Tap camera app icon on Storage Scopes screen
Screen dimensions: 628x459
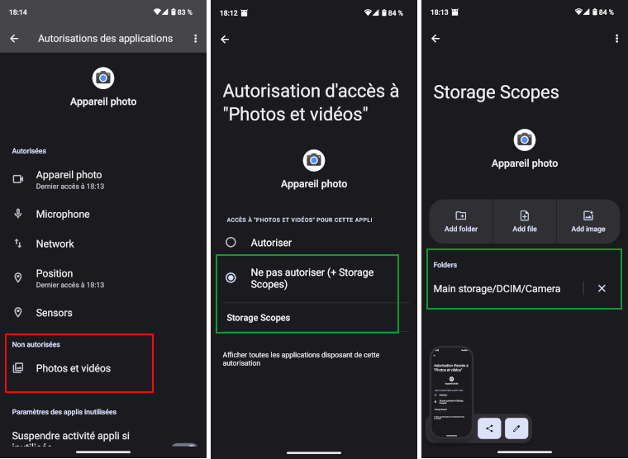tap(525, 140)
